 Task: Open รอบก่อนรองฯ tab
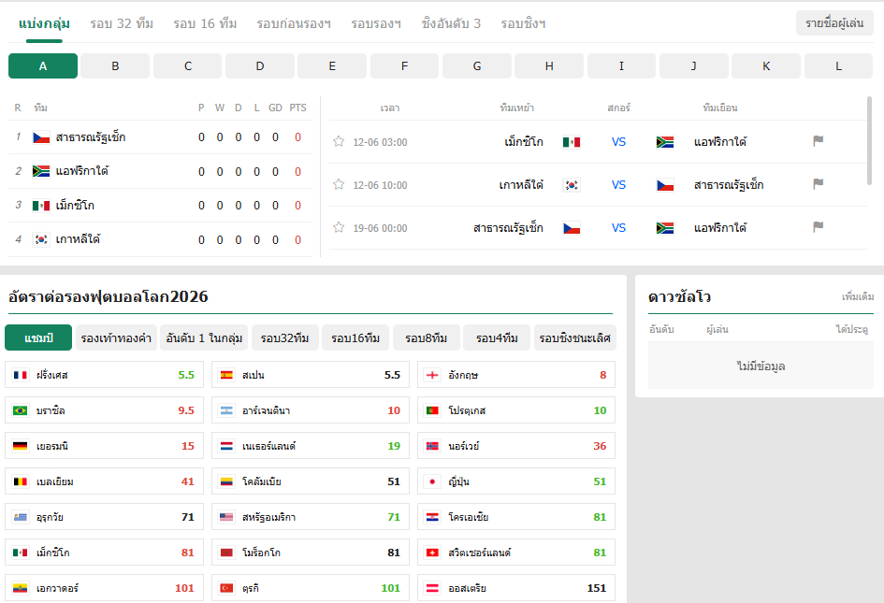tap(294, 23)
